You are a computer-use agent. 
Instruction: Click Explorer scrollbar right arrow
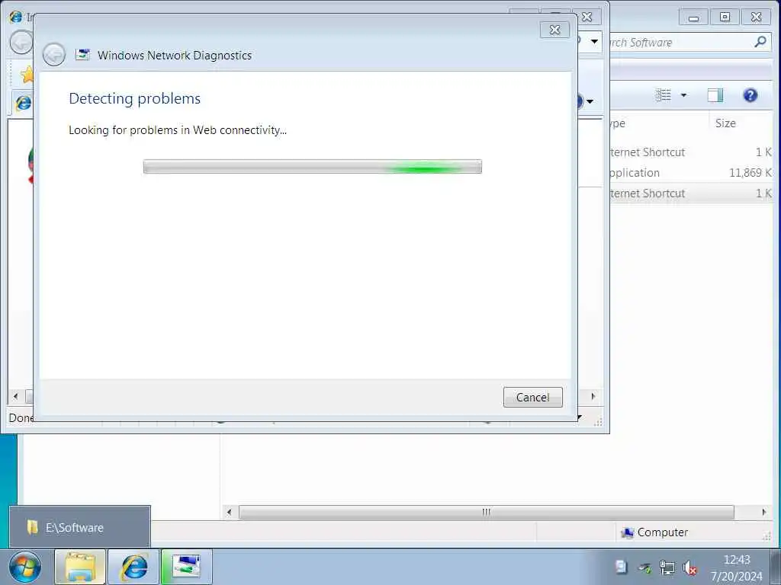[764, 512]
